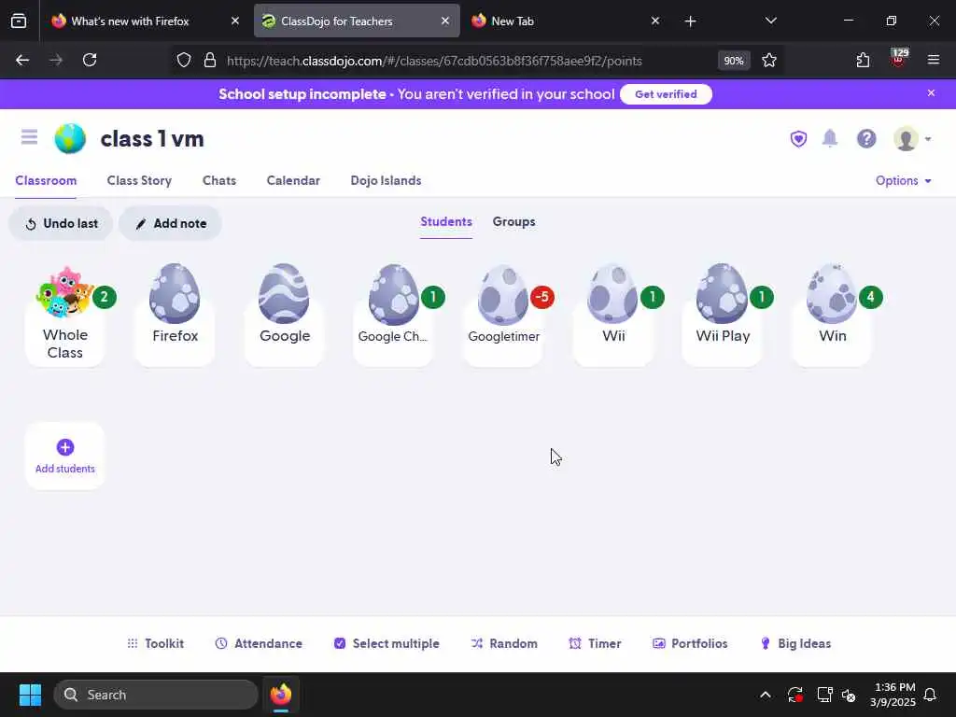
Task: Open the hamburger sidebar menu beside class name
Action: (29, 137)
